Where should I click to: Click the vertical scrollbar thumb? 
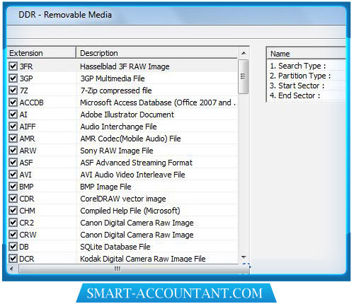(244, 76)
